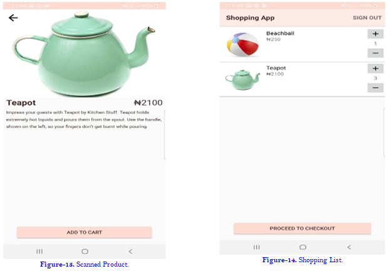Tap recent apps icon on left phone
The width and height of the screenshot is (387, 271).
(x=39, y=252)
